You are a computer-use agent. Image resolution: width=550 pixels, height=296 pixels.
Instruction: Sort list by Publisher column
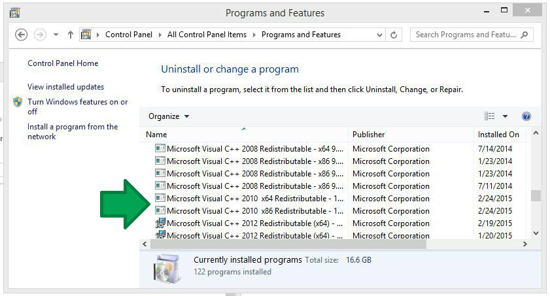coord(411,135)
